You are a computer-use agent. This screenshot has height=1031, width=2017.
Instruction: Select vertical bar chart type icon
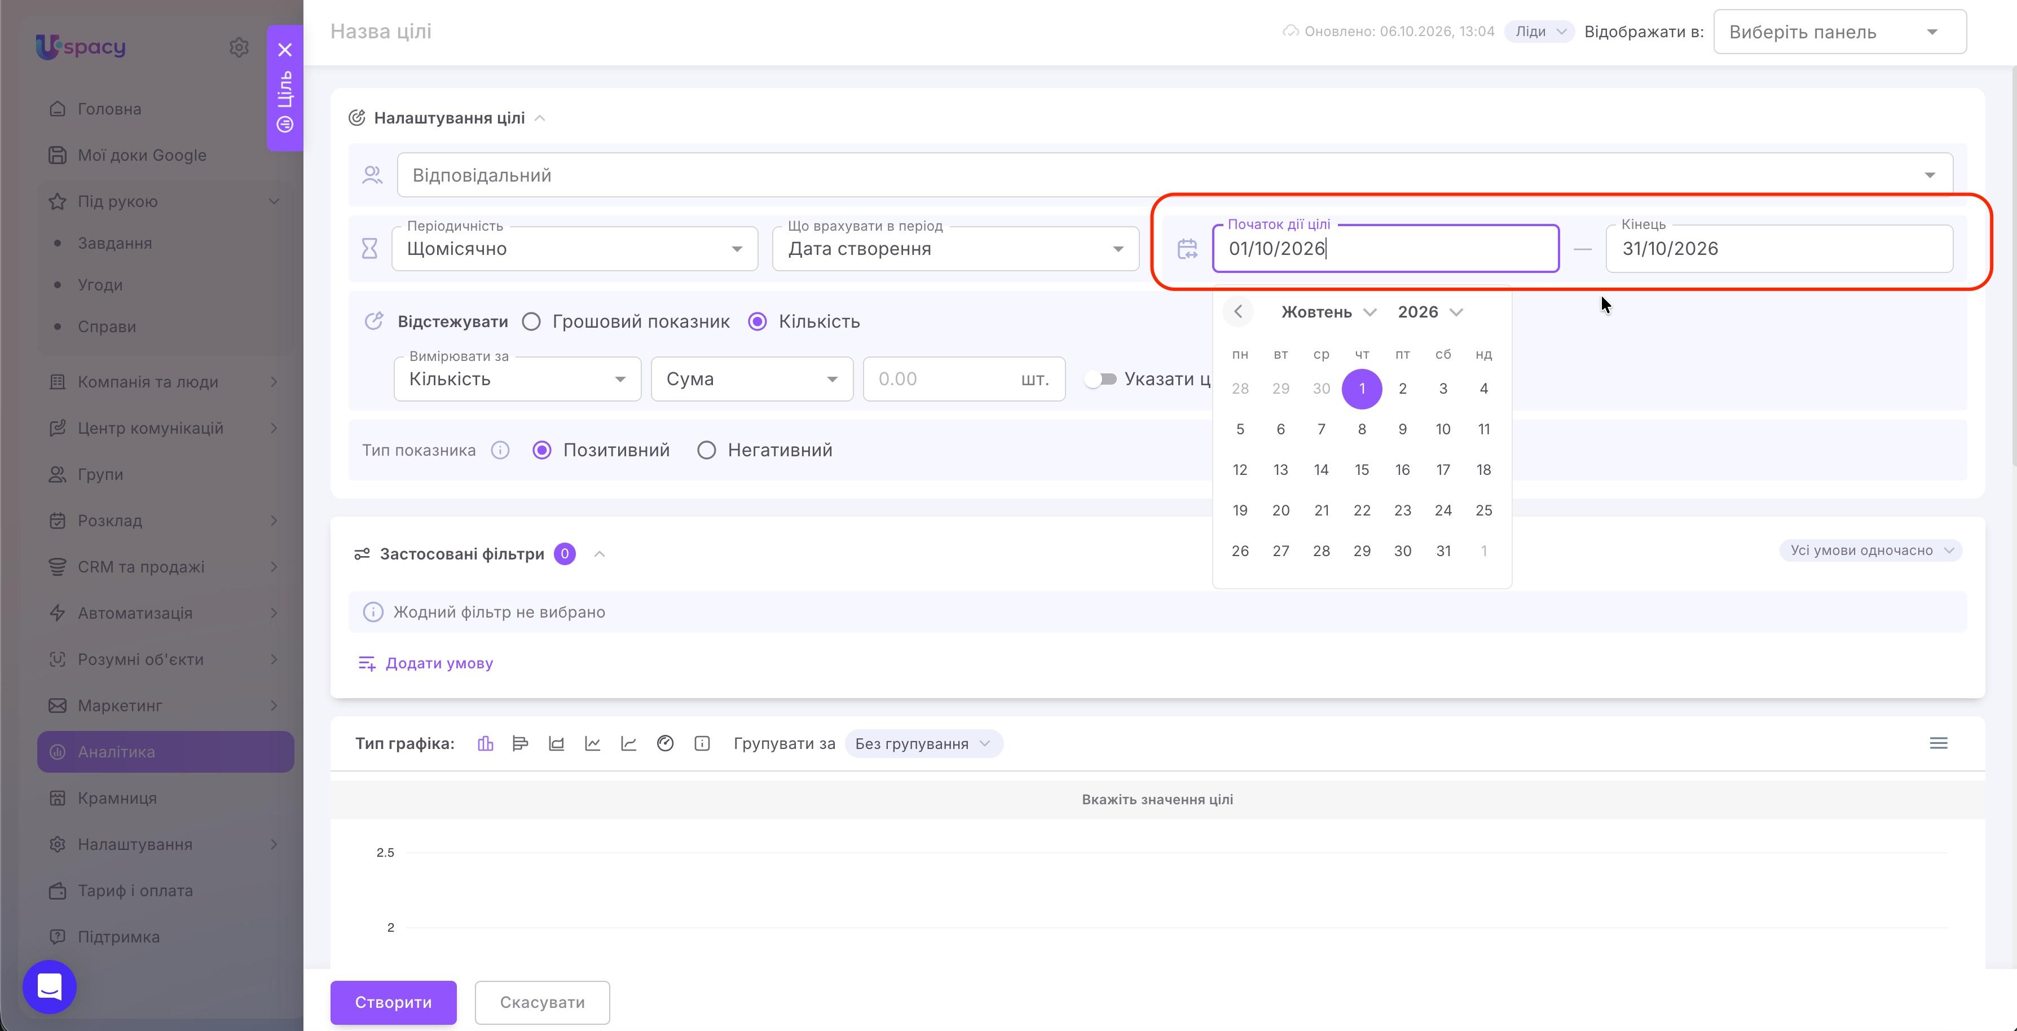point(486,743)
